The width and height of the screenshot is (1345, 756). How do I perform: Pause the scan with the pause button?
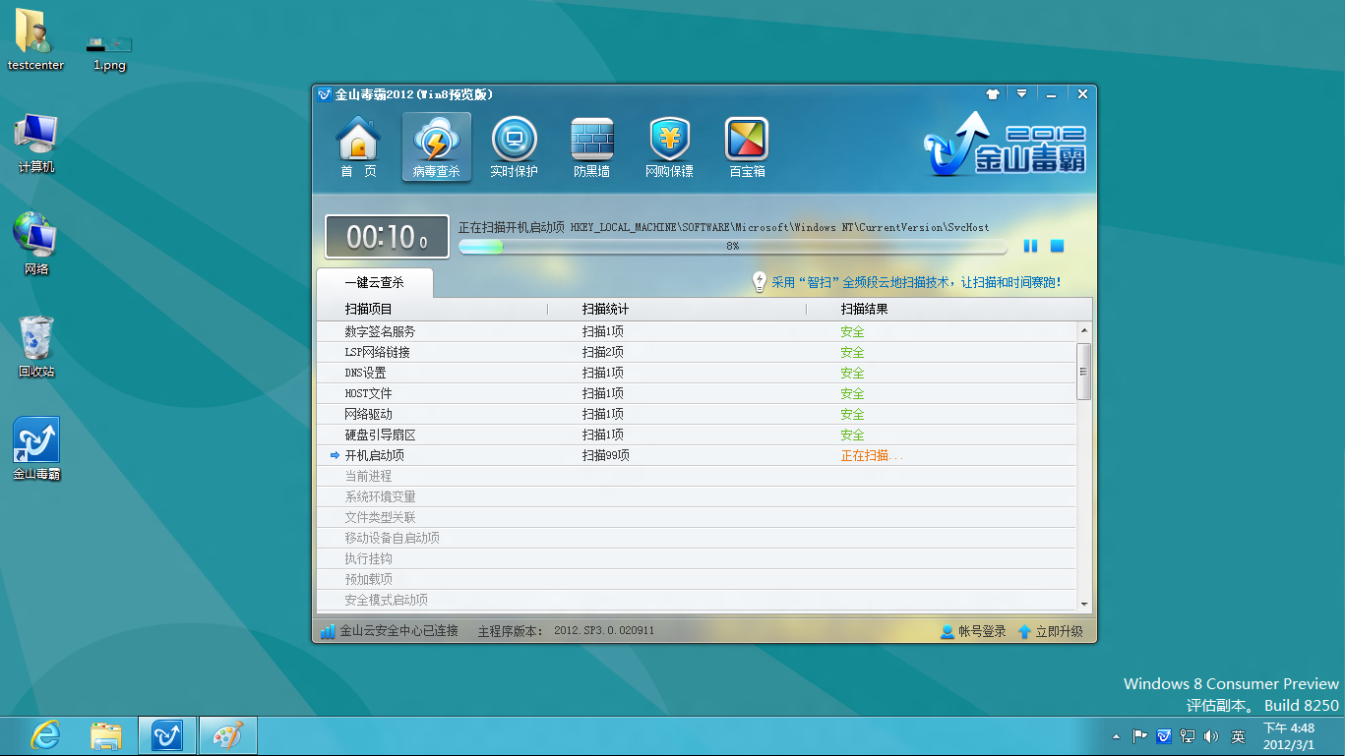point(1030,246)
